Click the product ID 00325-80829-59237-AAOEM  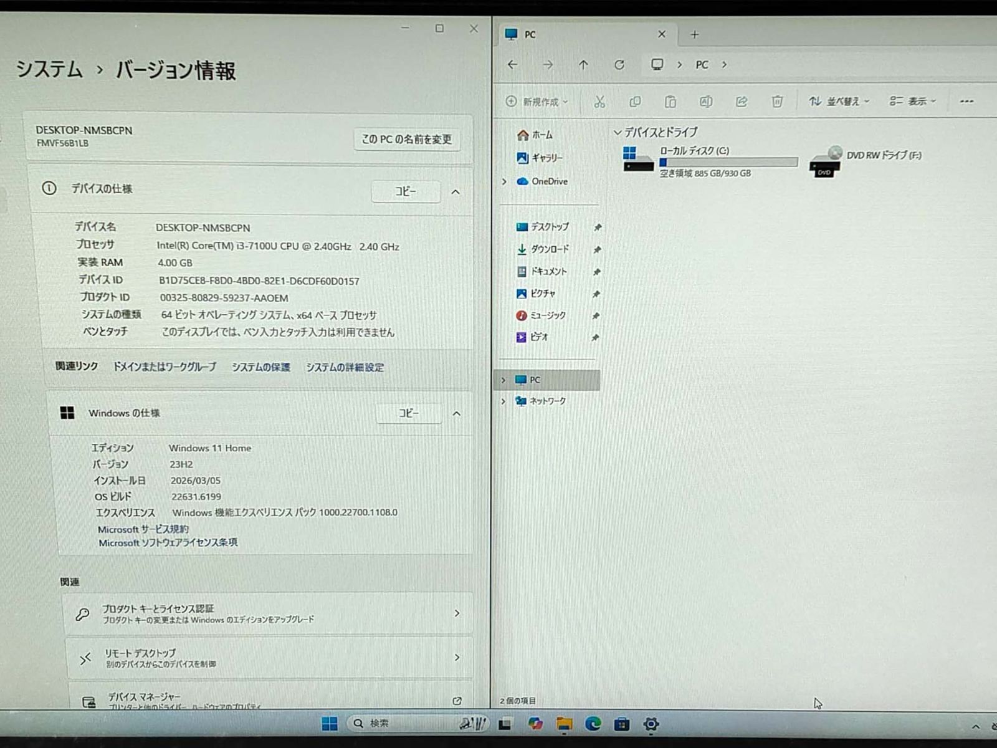click(x=224, y=298)
